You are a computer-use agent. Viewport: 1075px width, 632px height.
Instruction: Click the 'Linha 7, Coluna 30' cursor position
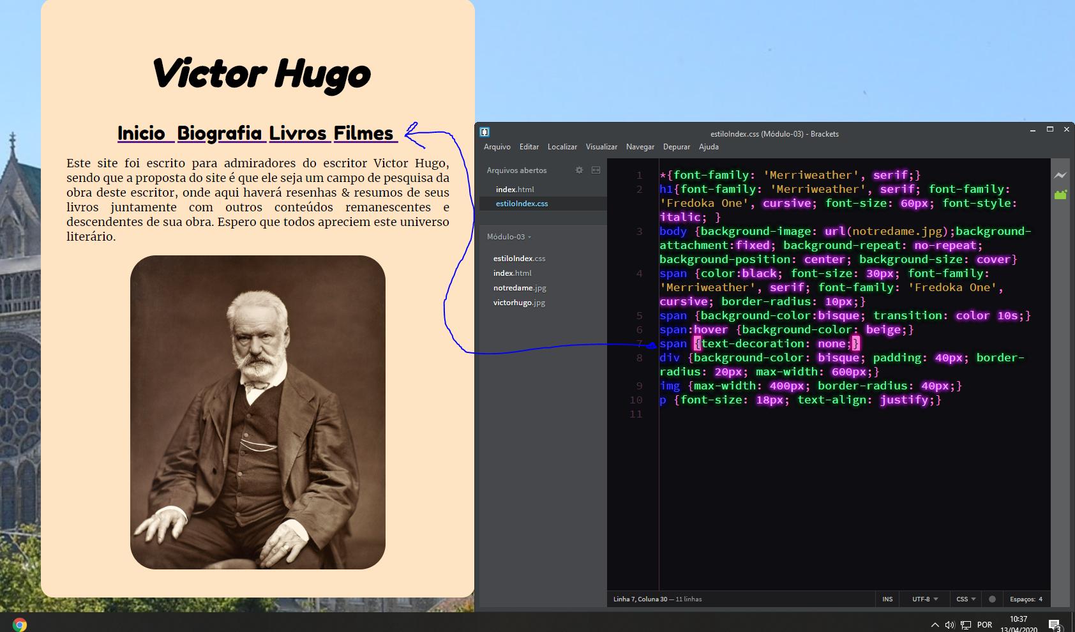click(x=640, y=599)
